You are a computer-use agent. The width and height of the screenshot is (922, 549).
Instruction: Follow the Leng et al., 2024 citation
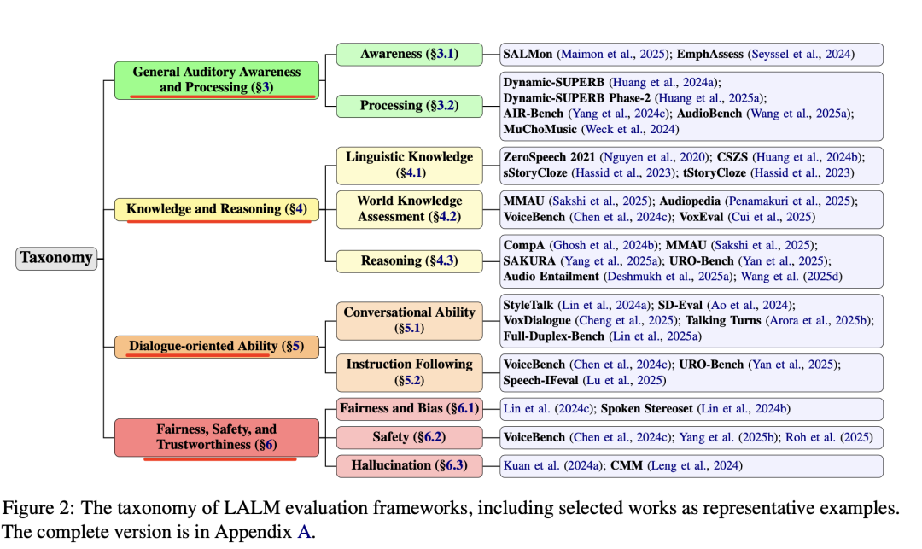pos(694,465)
